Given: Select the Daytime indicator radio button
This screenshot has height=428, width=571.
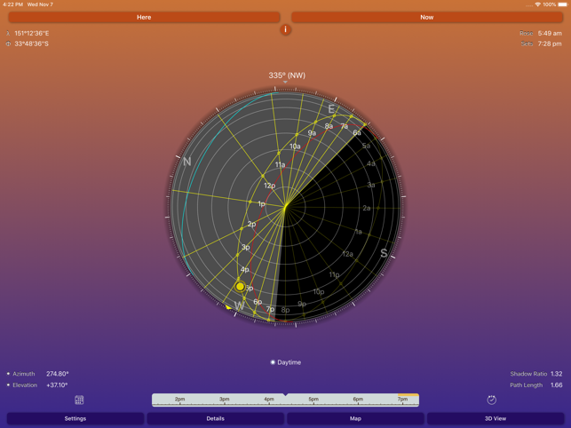Looking at the screenshot, I should click(273, 362).
